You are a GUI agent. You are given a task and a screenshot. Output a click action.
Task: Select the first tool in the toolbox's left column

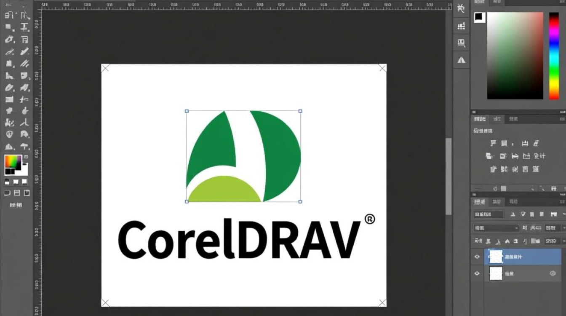[x=10, y=16]
